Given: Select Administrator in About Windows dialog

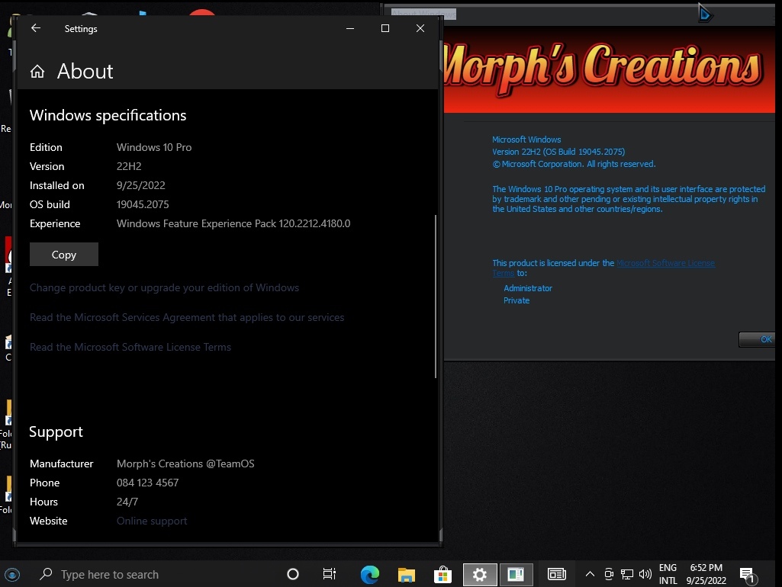Looking at the screenshot, I should click(528, 288).
